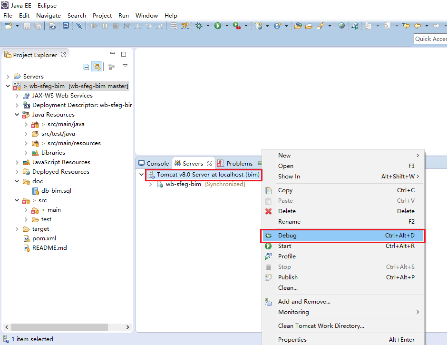Click the Disconnect toolbar icon
447x345 pixels.
pos(126,26)
